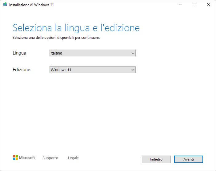Viewport: 216px width, 171px height.
Task: Go back with the Indietro button
Action: pyautogui.click(x=156, y=159)
